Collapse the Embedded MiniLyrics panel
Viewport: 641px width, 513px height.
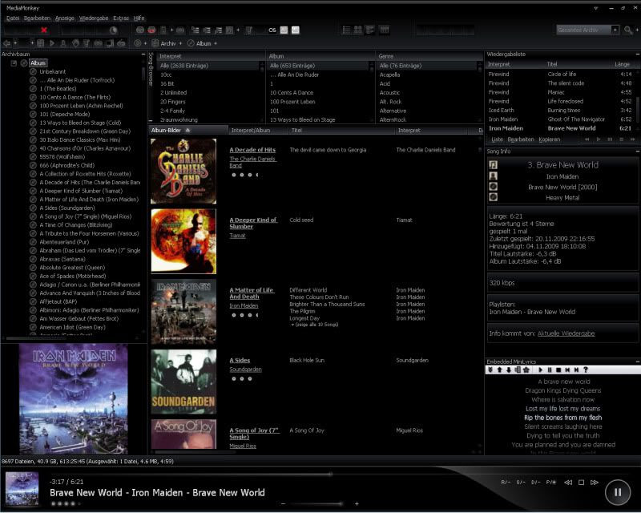click(637, 362)
